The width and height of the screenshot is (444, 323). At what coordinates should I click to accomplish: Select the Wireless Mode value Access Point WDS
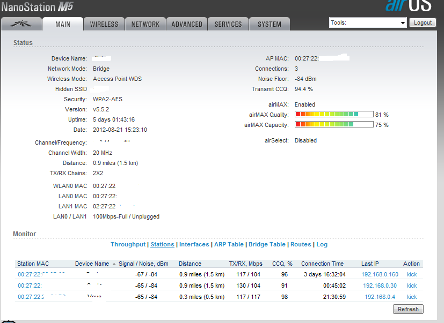[117, 79]
